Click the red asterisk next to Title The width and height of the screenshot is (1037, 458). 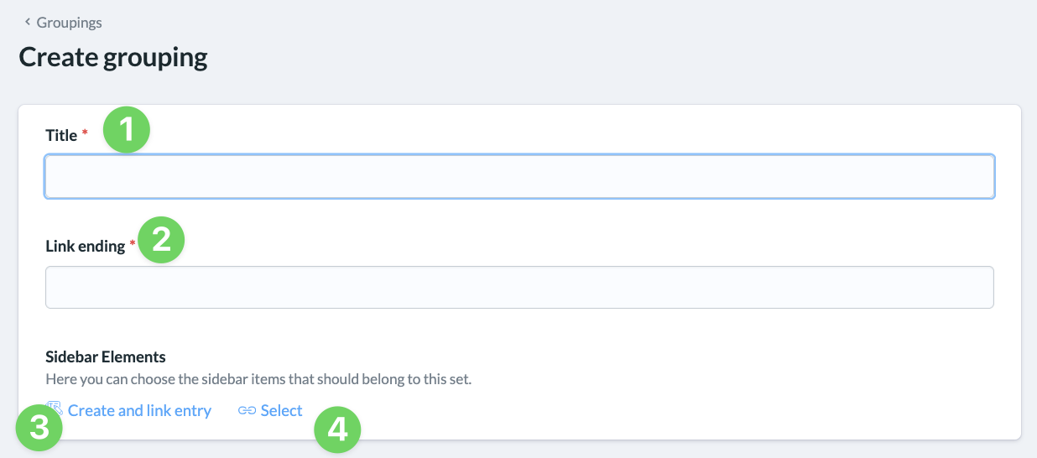[x=85, y=134]
